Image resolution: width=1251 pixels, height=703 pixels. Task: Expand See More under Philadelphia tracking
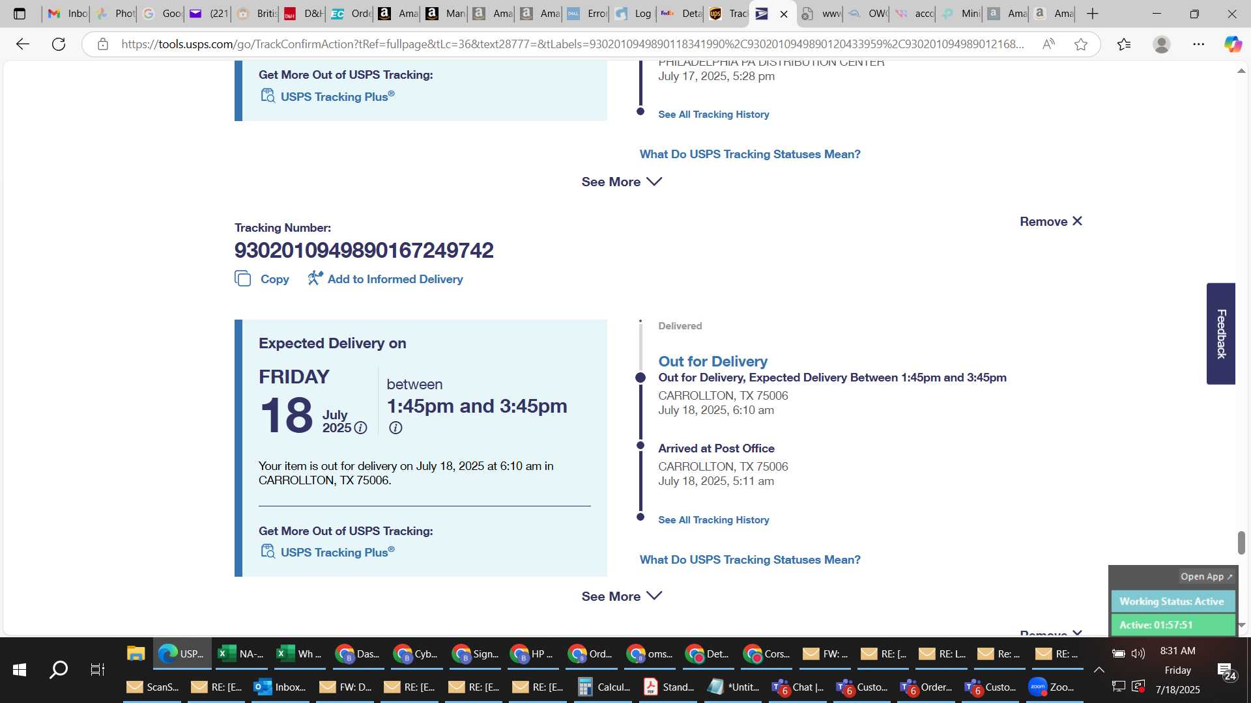(622, 182)
